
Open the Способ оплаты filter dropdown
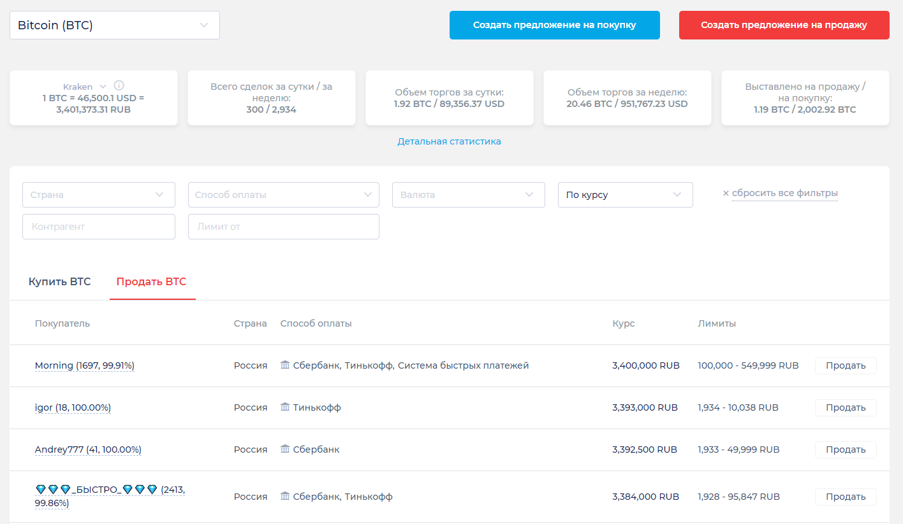(x=284, y=195)
